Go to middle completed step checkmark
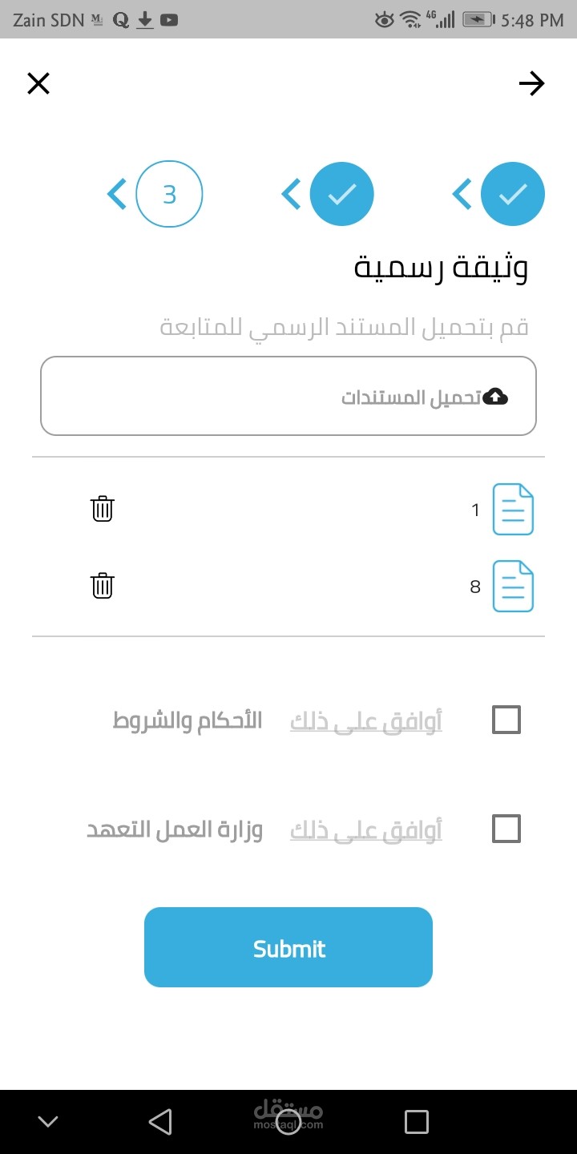Image resolution: width=577 pixels, height=1154 pixels. [342, 195]
